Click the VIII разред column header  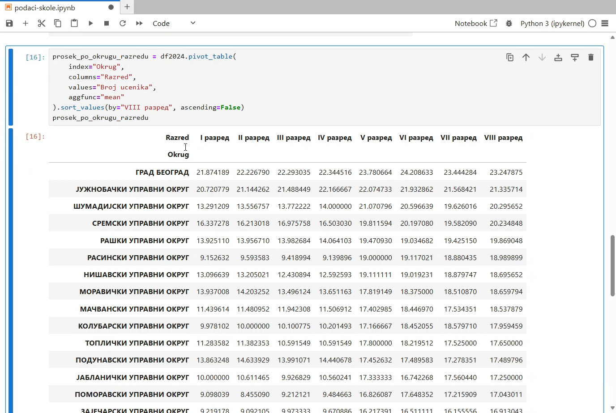coord(503,138)
